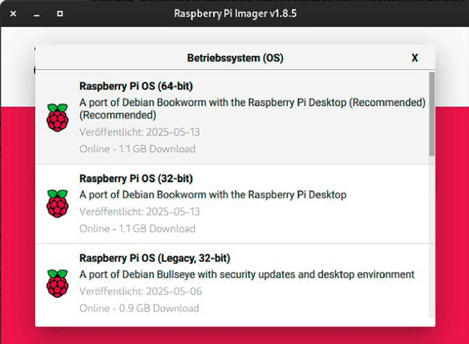Click the Debian Bullseye security updates description

tap(247, 274)
